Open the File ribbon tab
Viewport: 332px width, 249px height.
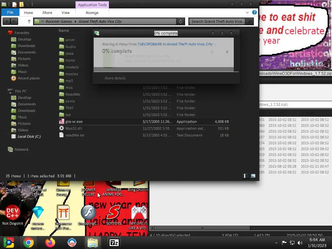click(10, 12)
